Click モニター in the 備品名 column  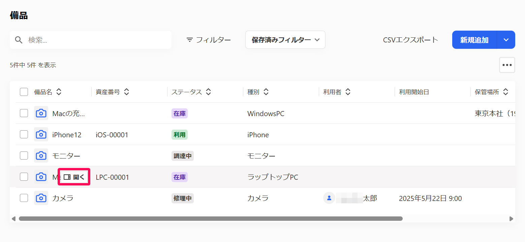click(x=66, y=156)
